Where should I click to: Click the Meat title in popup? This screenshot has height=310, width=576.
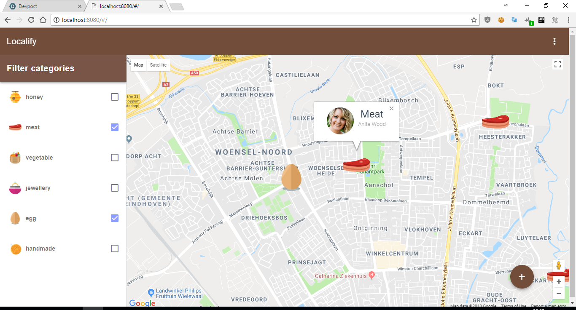(372, 114)
